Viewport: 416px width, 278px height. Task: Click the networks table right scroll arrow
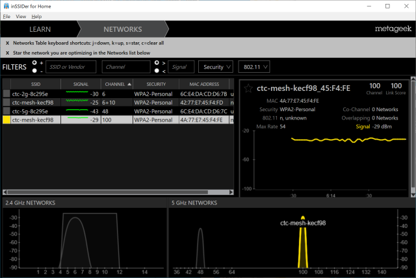point(231,192)
